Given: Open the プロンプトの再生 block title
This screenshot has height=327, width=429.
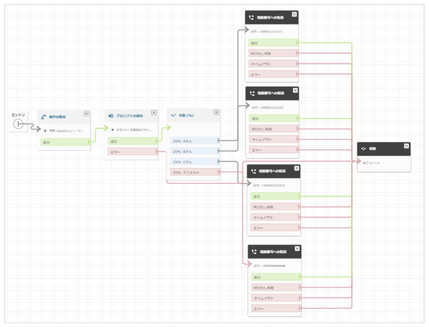Looking at the screenshot, I should point(130,116).
